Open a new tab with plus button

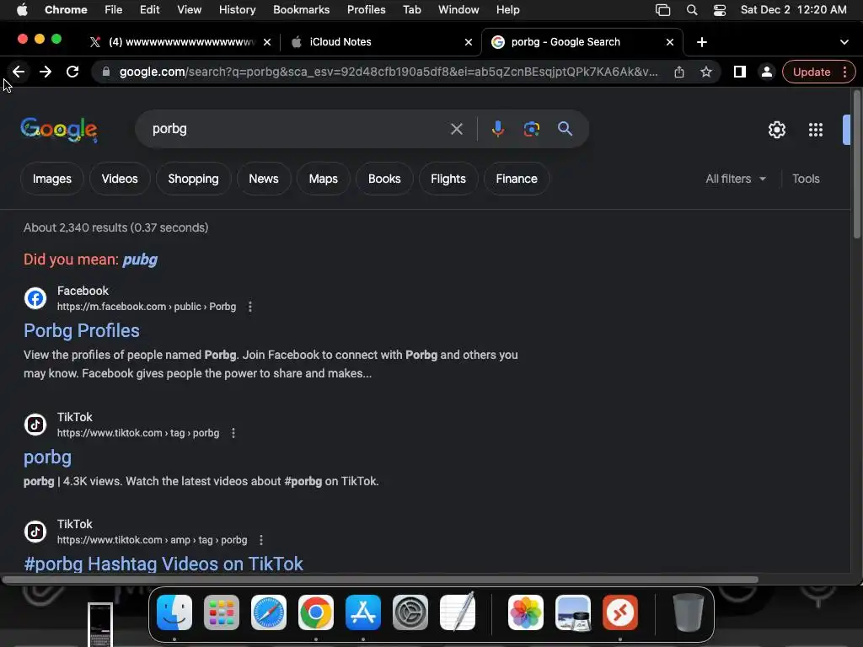coord(702,42)
